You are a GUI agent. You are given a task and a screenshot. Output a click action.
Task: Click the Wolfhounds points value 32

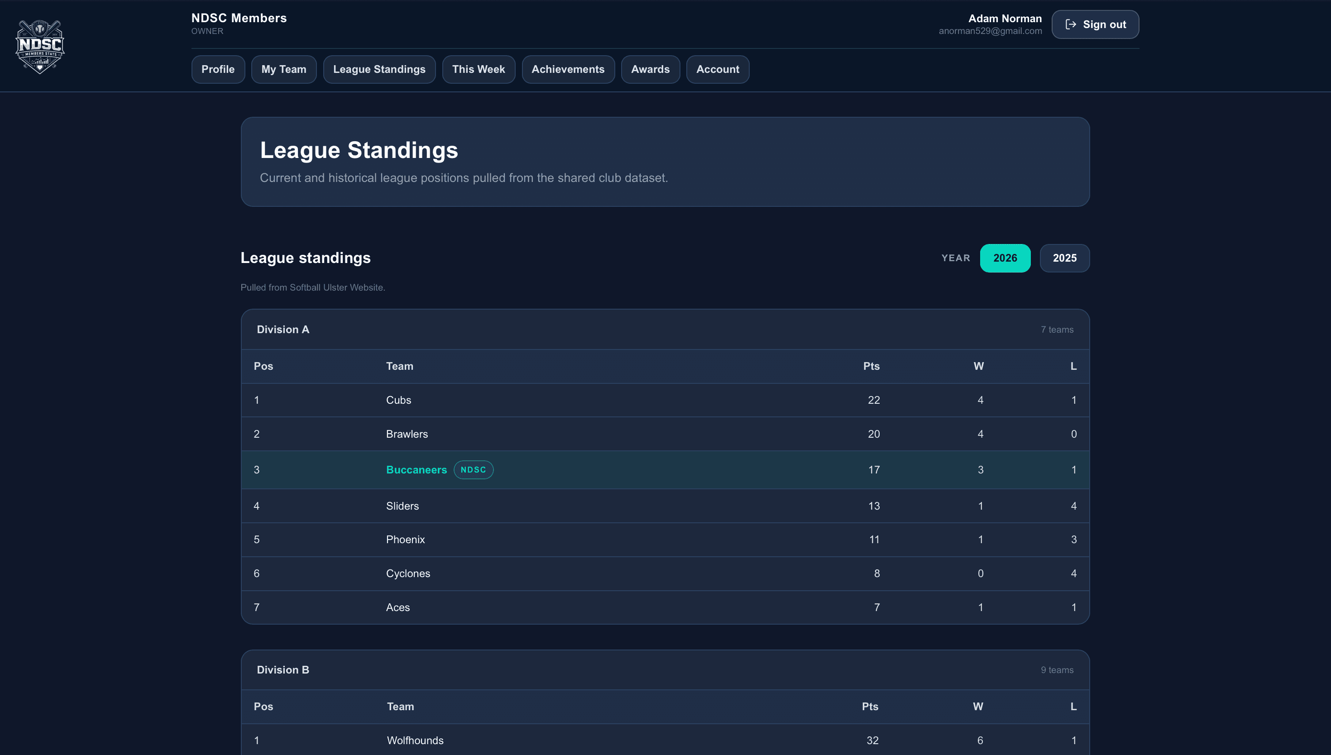873,741
